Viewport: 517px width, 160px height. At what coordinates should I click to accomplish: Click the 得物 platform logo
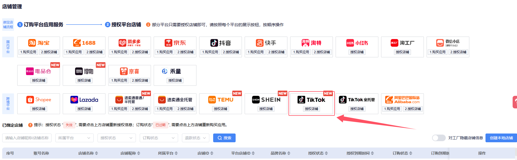click(x=84, y=71)
